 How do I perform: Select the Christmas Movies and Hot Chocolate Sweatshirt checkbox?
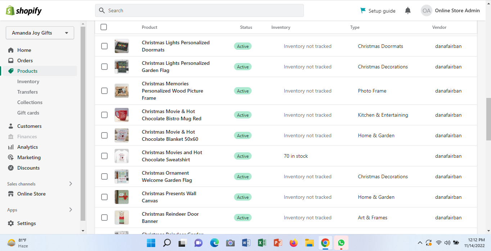click(x=104, y=156)
